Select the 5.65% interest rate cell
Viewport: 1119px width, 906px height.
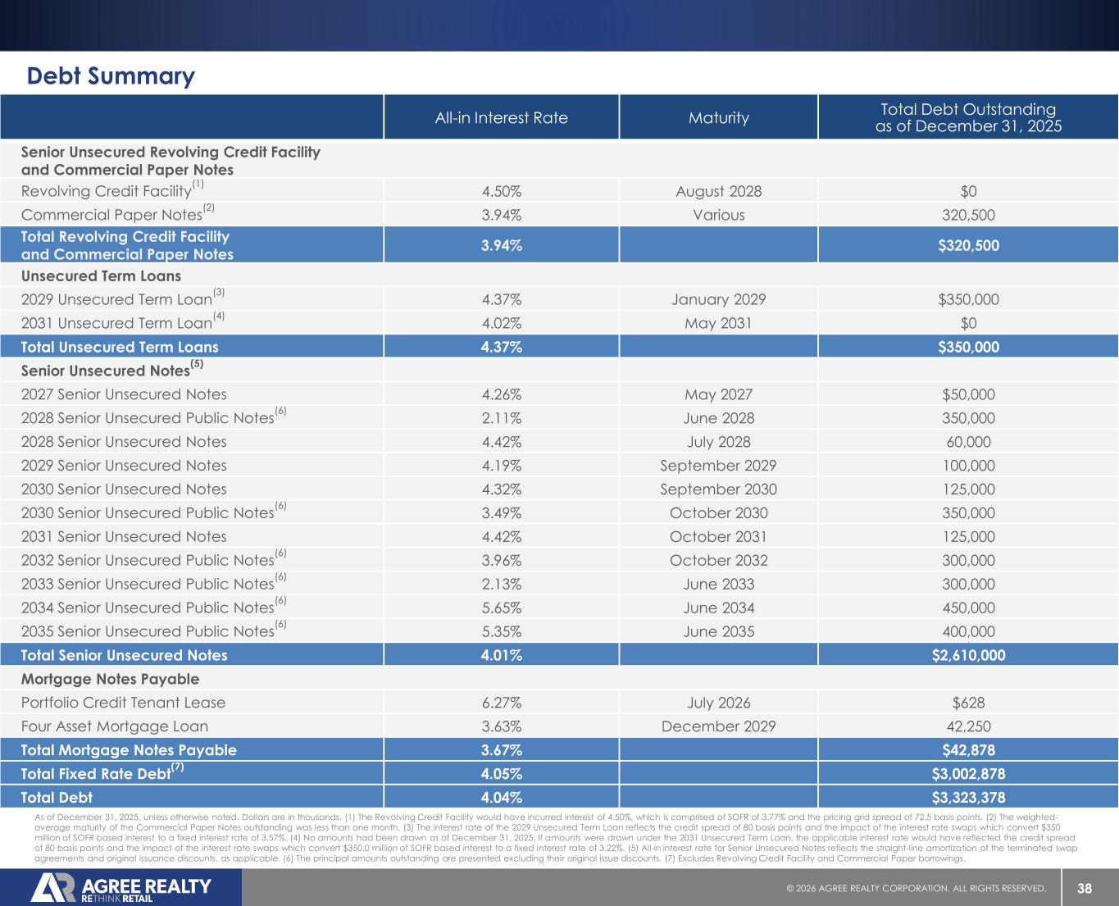[x=501, y=608]
